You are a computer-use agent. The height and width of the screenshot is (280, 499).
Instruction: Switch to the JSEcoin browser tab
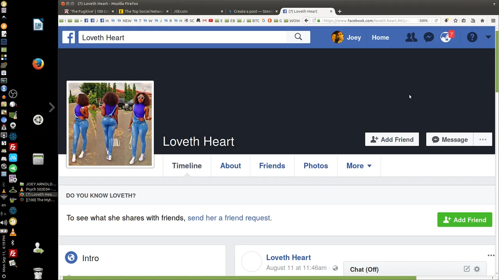(x=197, y=11)
